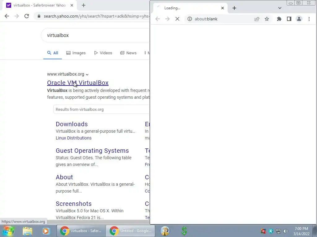This screenshot has height=237, width=317.
Task: Expand the www.virtualbox.org dropdown arrow
Action: [x=87, y=74]
